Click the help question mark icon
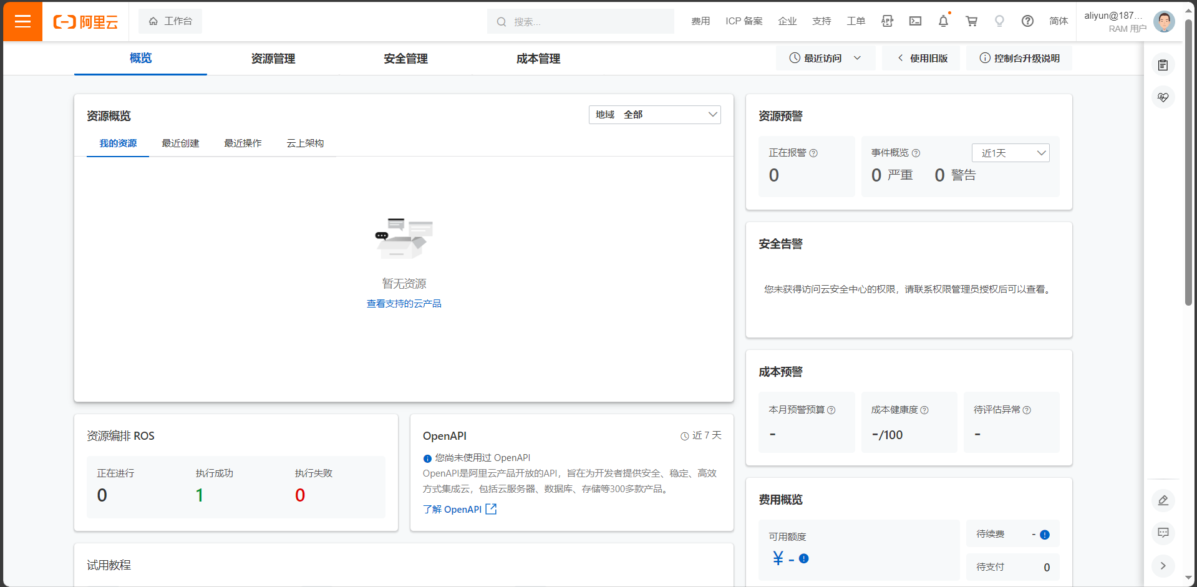The image size is (1197, 587). (x=1027, y=21)
